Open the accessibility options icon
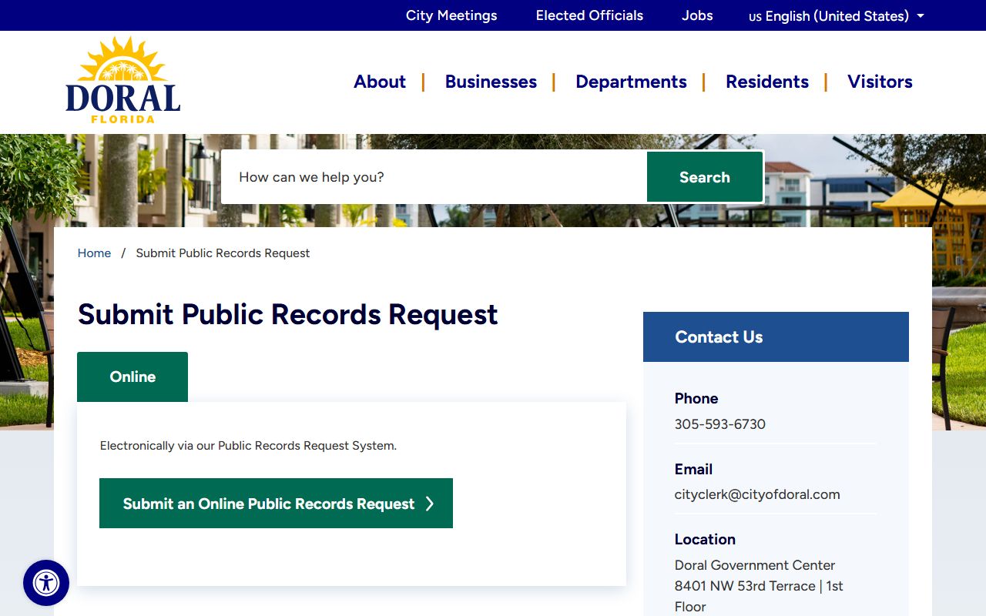 46,583
